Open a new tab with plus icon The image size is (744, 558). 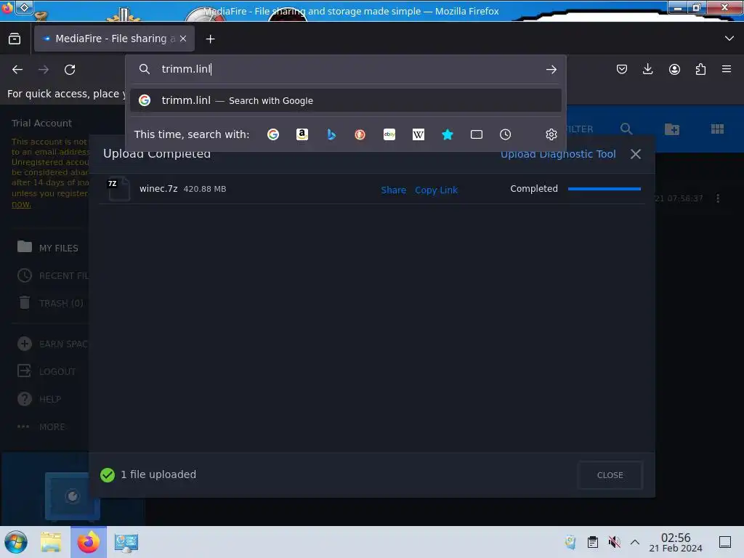tap(210, 39)
